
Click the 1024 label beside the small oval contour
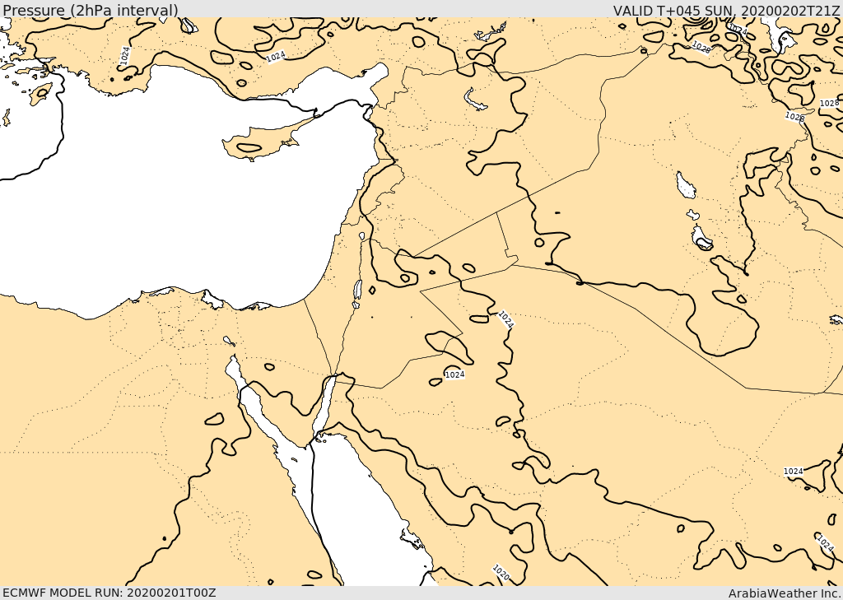tap(454, 374)
